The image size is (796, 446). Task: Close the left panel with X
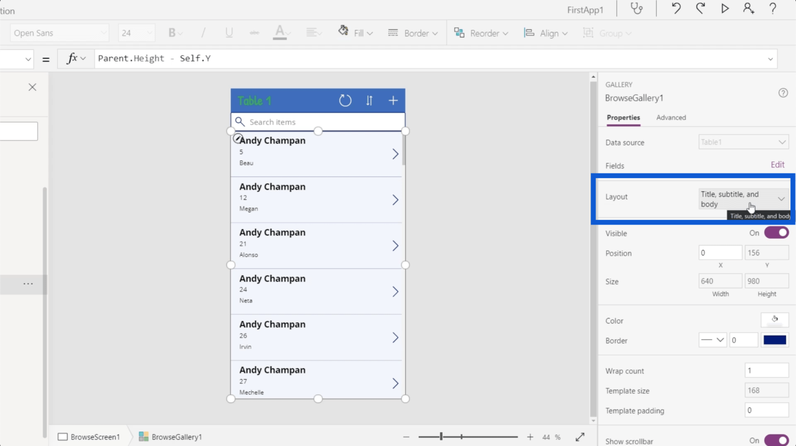pos(32,87)
